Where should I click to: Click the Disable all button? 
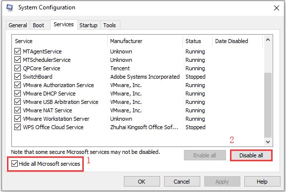(251, 155)
